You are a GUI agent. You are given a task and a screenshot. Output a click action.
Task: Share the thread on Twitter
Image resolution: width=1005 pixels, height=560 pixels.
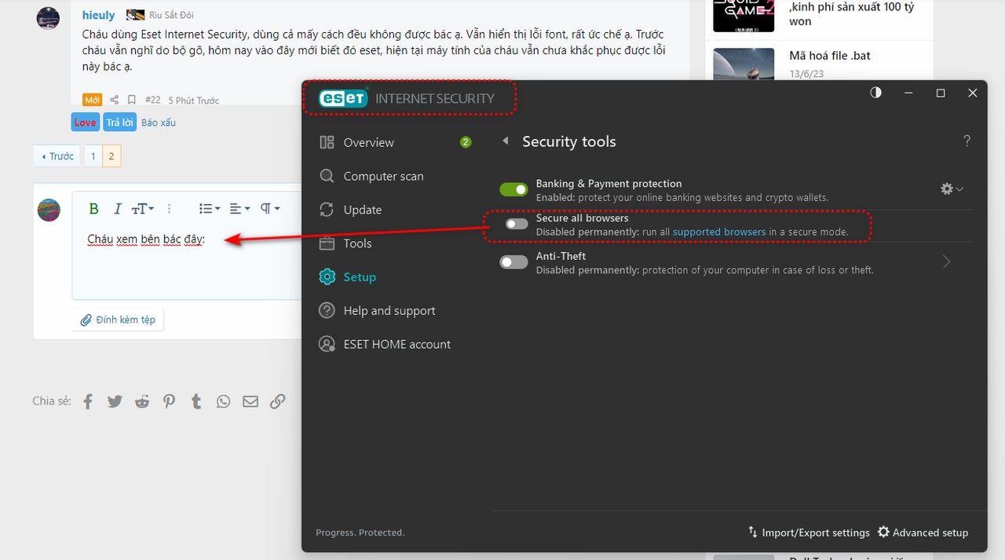(115, 401)
